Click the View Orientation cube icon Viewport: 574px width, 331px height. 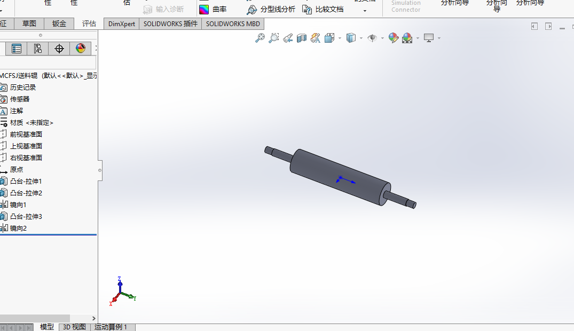tap(329, 38)
